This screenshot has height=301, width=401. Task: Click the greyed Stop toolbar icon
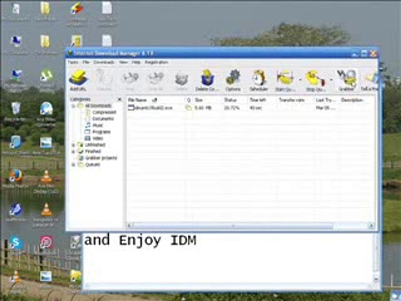pos(130,81)
